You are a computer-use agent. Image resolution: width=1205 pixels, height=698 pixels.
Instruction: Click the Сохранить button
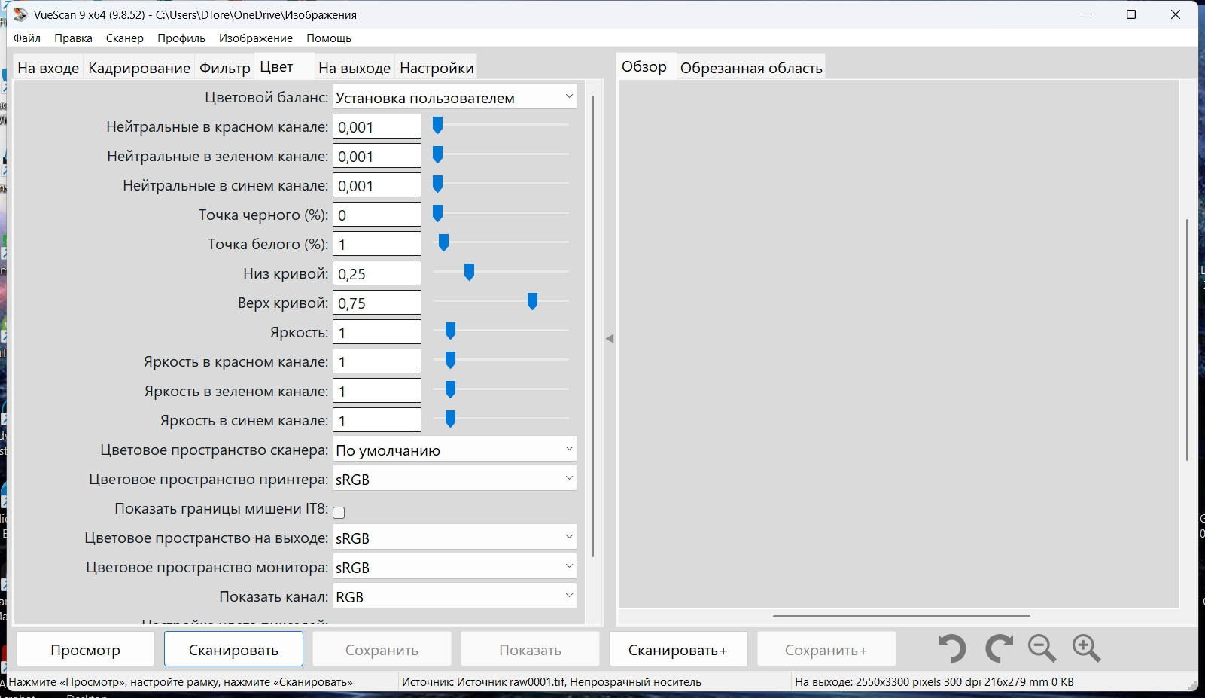pyautogui.click(x=382, y=649)
